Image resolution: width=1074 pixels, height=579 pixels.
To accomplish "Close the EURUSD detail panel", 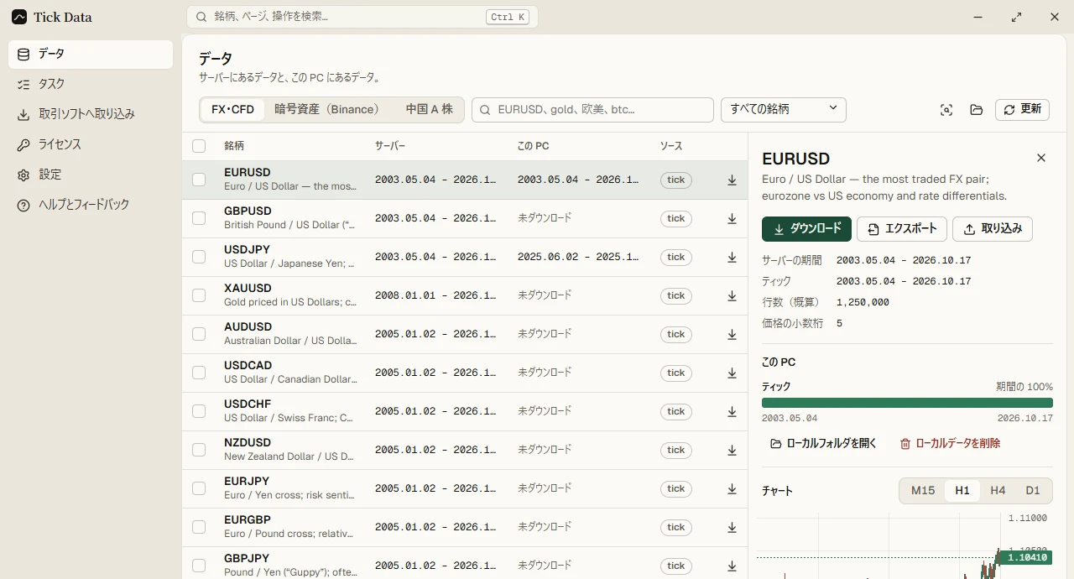I will coord(1041,158).
